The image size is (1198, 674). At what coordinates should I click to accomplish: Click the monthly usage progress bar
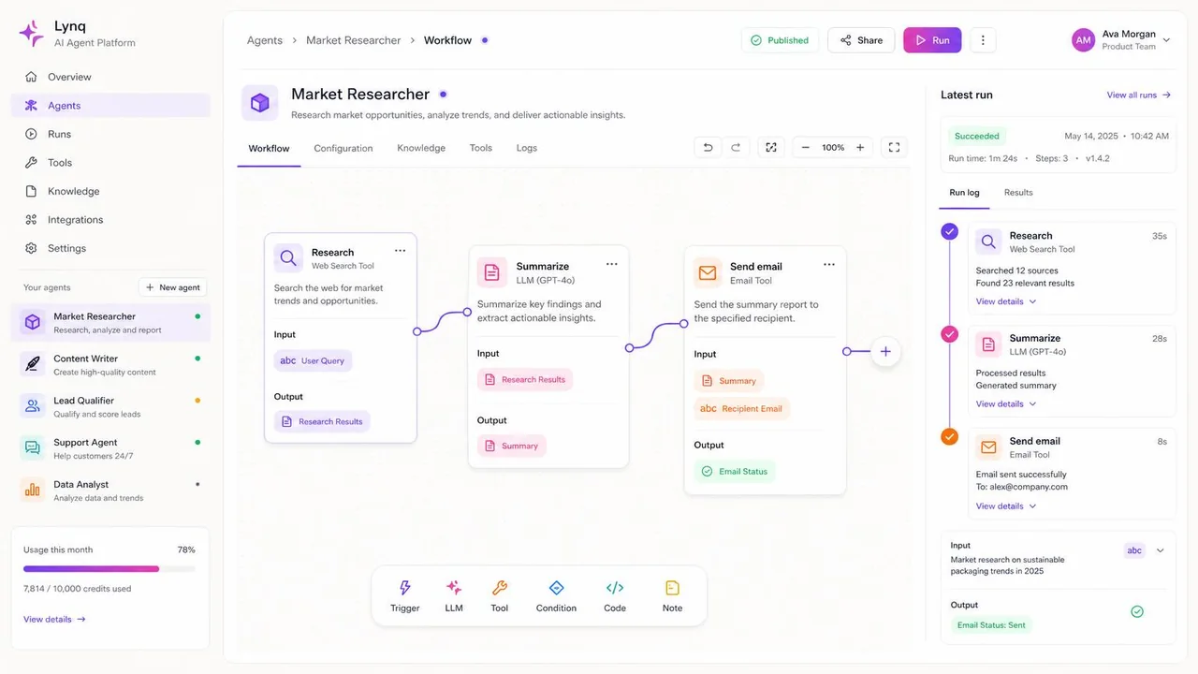[x=110, y=568]
